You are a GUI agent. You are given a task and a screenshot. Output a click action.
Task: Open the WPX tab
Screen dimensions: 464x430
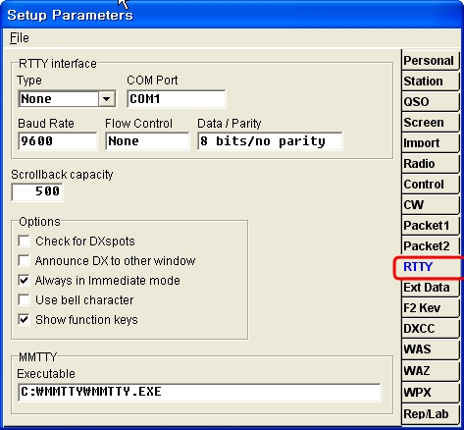[430, 392]
